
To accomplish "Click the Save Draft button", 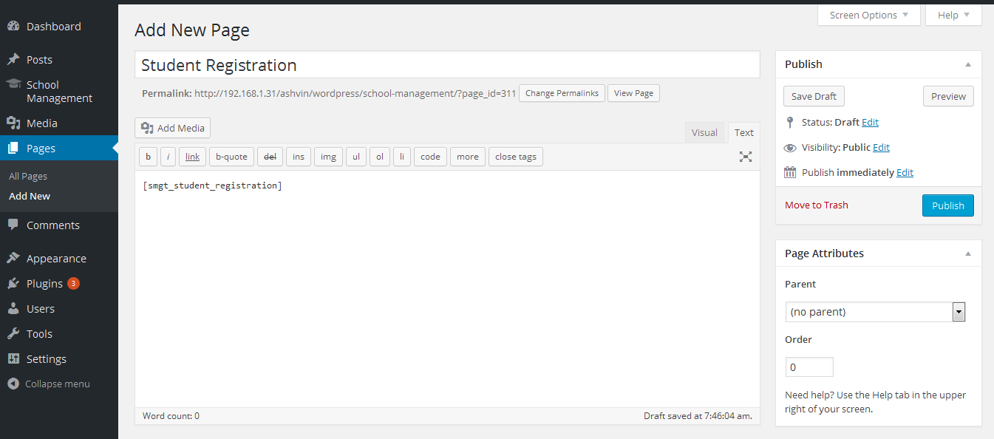I will pyautogui.click(x=813, y=95).
